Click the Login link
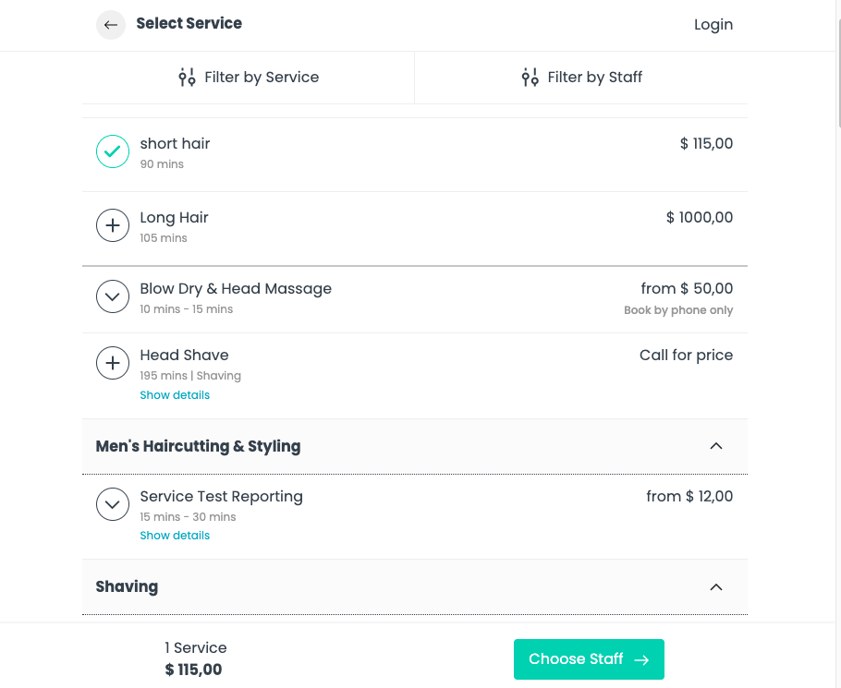 [x=713, y=25]
